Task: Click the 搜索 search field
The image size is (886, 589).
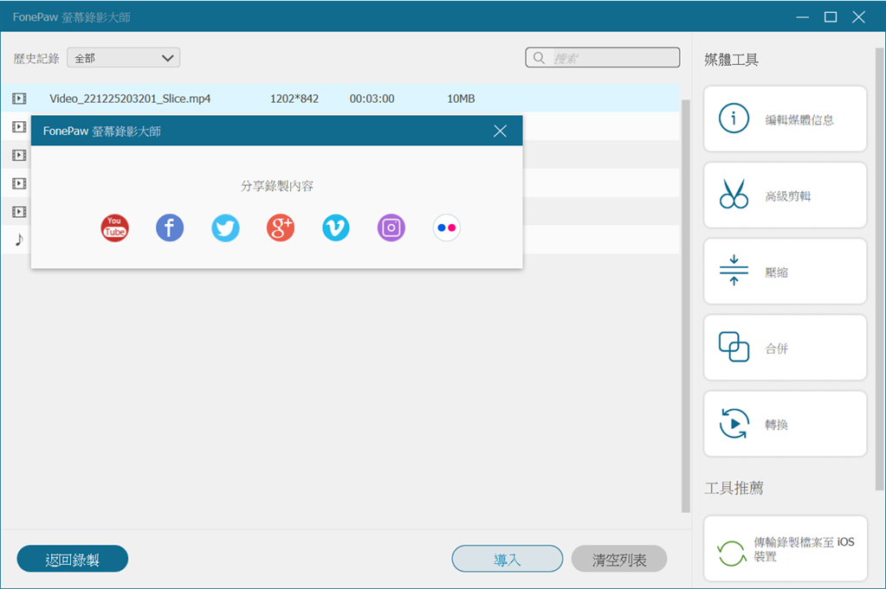Action: [602, 58]
